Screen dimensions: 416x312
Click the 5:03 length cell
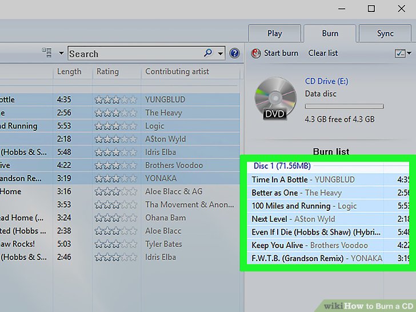tap(64, 244)
